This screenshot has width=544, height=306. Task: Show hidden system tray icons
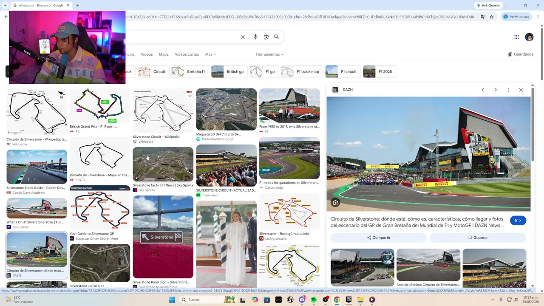tap(493, 300)
